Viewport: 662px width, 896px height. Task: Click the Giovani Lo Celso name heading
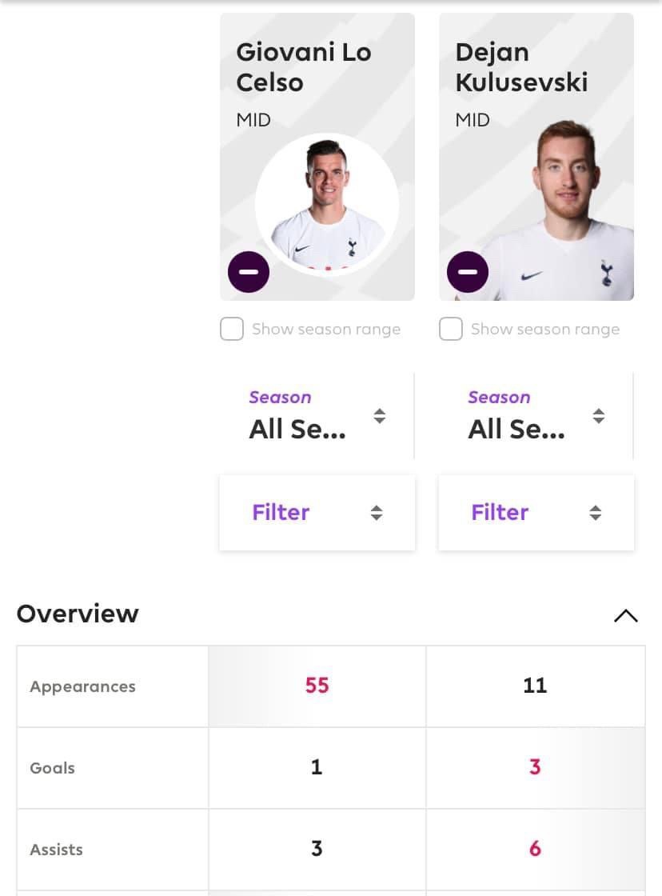tap(304, 67)
